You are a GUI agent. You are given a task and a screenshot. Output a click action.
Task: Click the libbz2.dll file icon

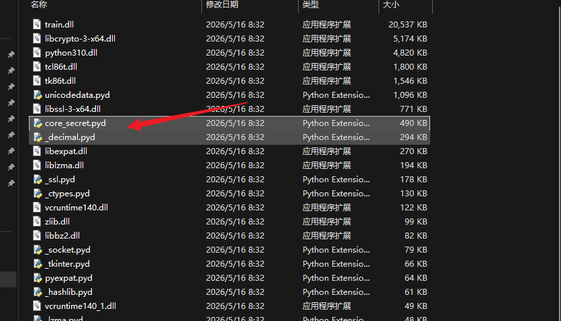[37, 236]
